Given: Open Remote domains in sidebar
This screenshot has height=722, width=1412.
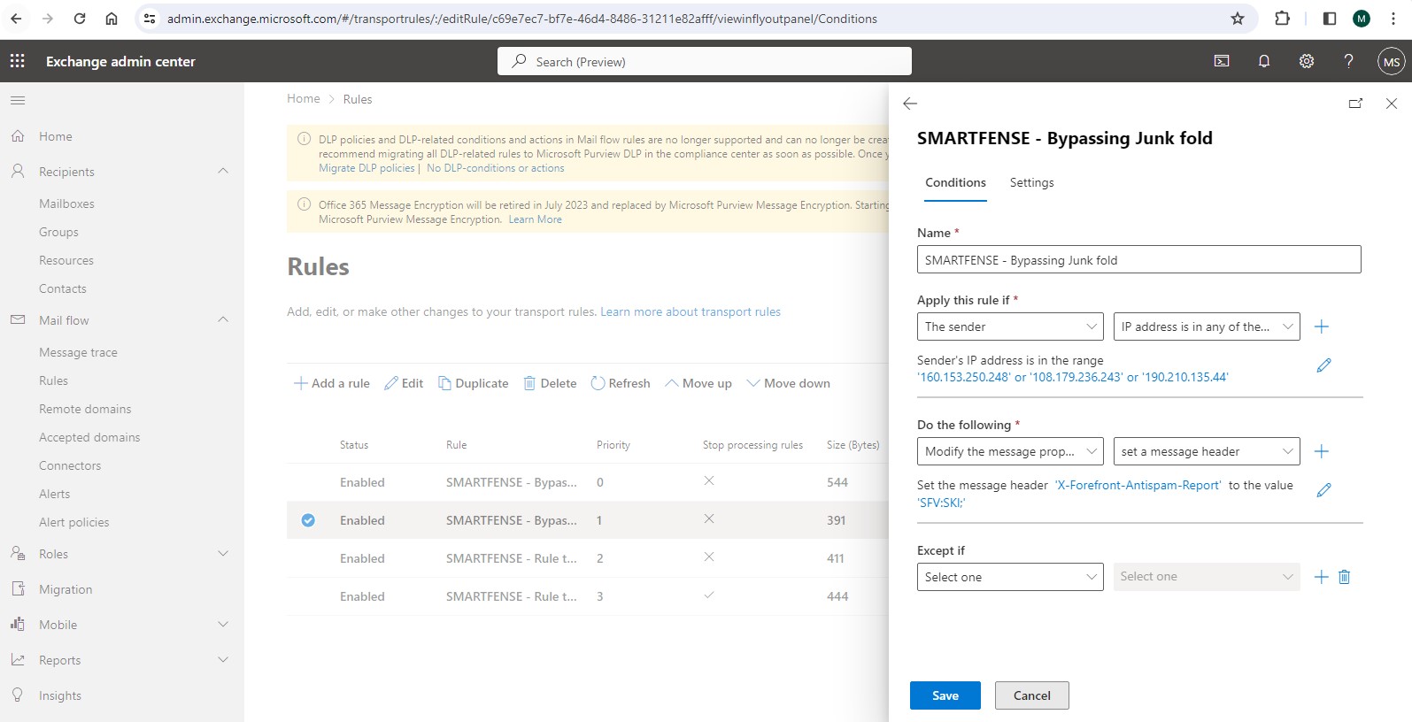Looking at the screenshot, I should pyautogui.click(x=85, y=409).
